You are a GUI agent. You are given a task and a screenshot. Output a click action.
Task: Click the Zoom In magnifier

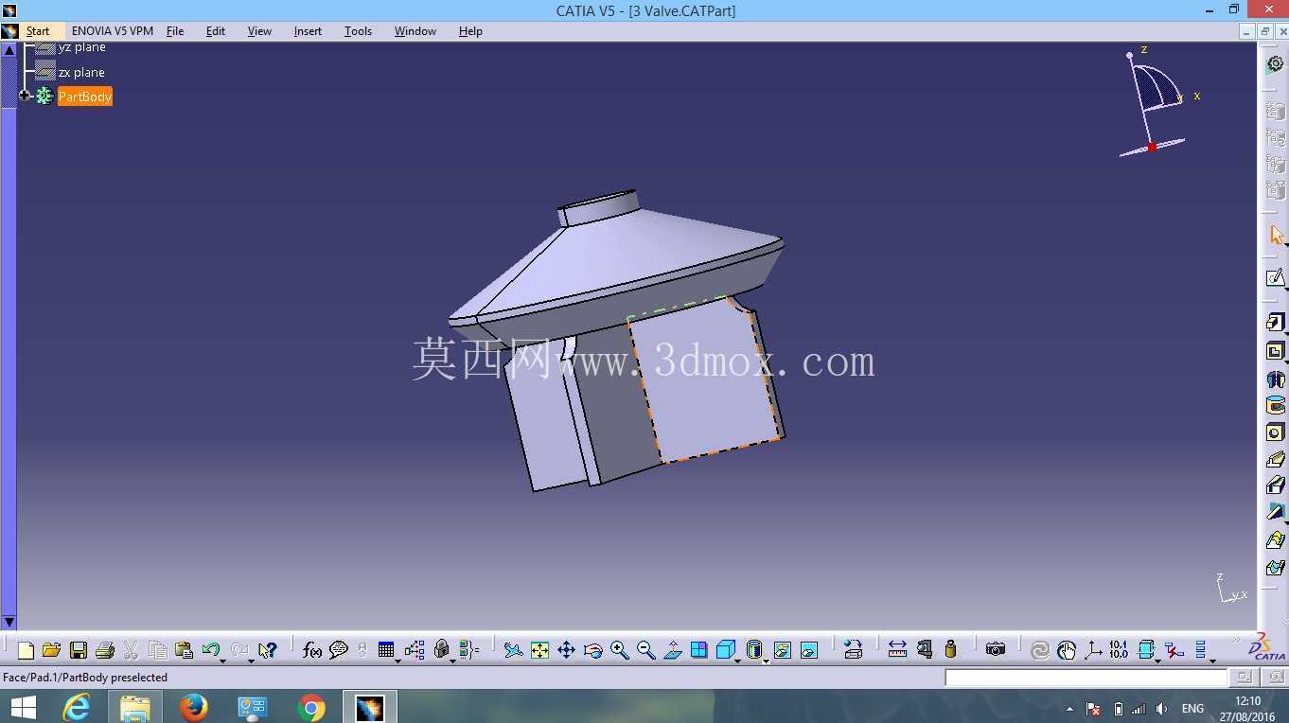coord(620,650)
